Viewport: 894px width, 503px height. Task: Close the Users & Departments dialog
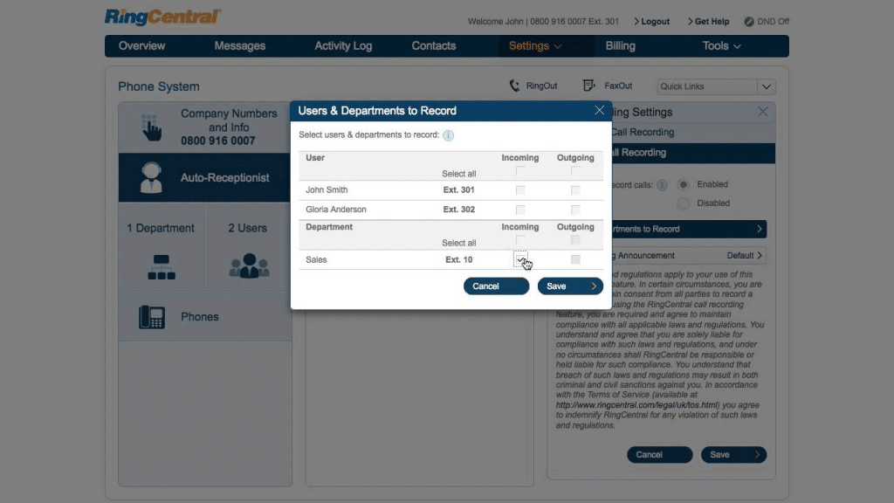(599, 110)
